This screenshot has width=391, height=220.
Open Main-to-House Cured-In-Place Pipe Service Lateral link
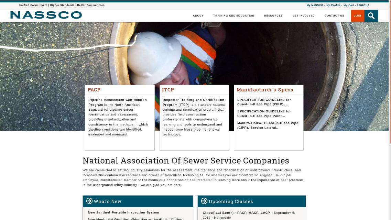pos(268,125)
